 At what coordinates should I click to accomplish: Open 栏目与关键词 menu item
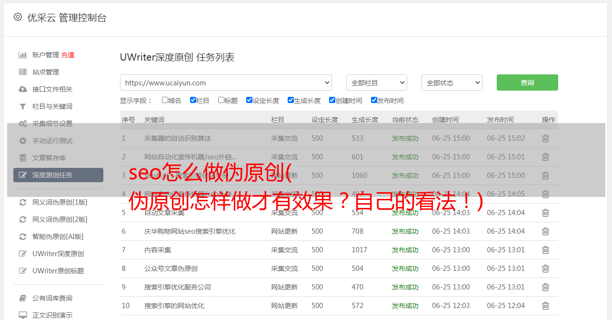tap(52, 106)
